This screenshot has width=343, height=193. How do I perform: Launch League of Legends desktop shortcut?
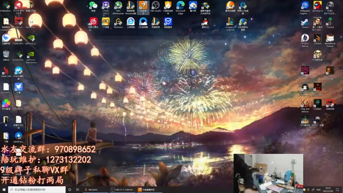(x=230, y=24)
